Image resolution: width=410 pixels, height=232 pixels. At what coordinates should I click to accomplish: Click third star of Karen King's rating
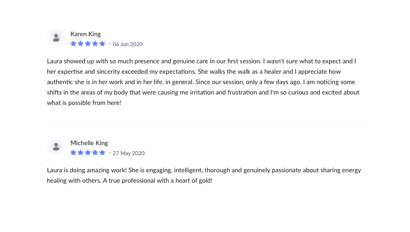click(x=88, y=44)
